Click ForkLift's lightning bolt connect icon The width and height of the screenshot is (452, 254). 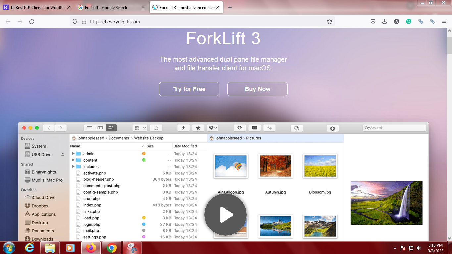point(183,128)
